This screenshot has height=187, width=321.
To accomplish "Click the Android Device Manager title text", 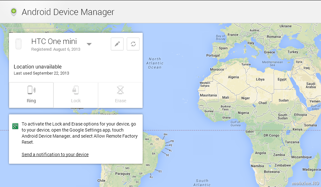I will pyautogui.click(x=68, y=12).
